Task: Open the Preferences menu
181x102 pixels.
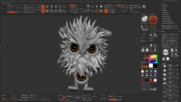Action: tap(81, 1)
